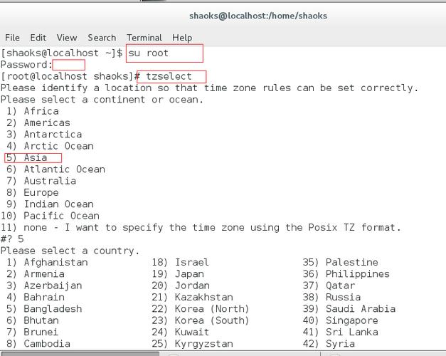446x356 pixels.
Task: Click the '23) Korea (South)' entry
Action: point(201,320)
